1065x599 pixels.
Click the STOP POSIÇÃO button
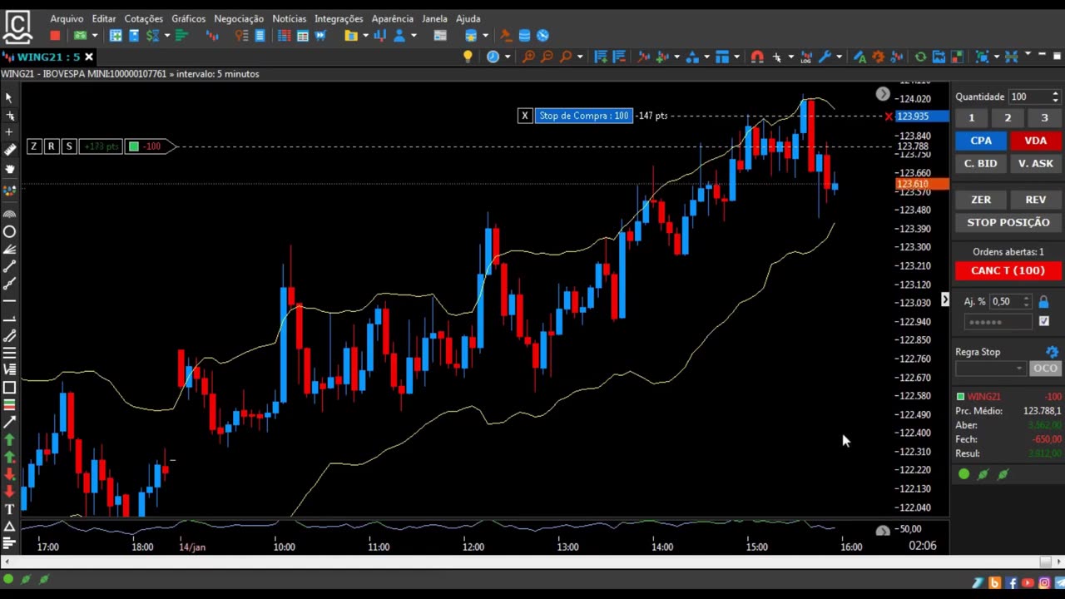(1008, 222)
